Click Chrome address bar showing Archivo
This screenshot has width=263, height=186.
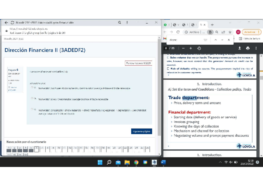coord(195,32)
